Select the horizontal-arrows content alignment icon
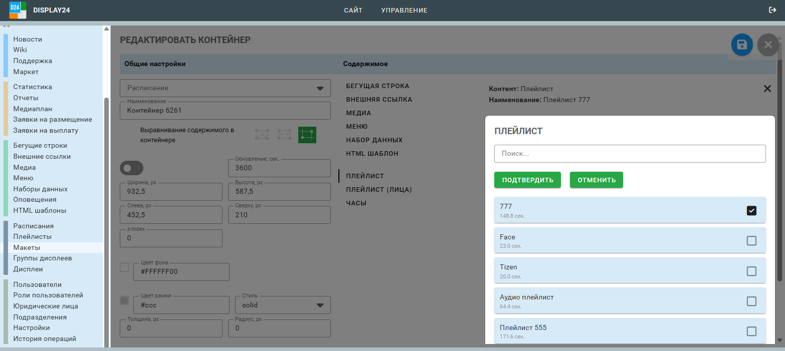 click(284, 135)
